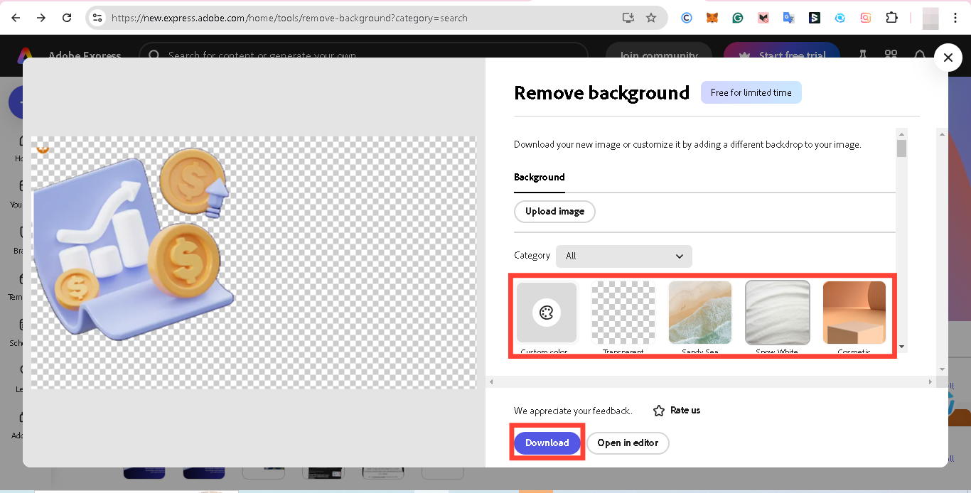Open the blue C extension icon

[x=687, y=18]
